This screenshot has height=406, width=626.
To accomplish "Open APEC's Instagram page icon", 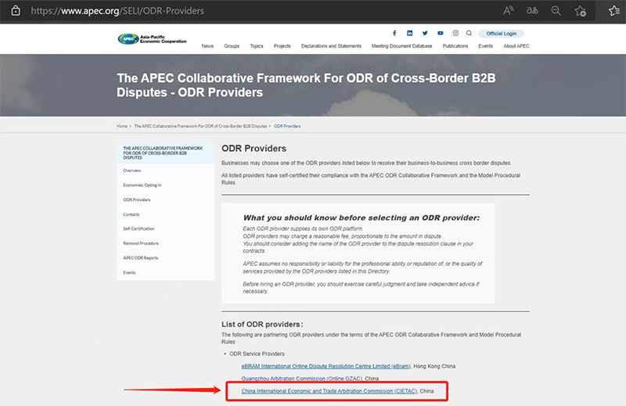I will (455, 34).
